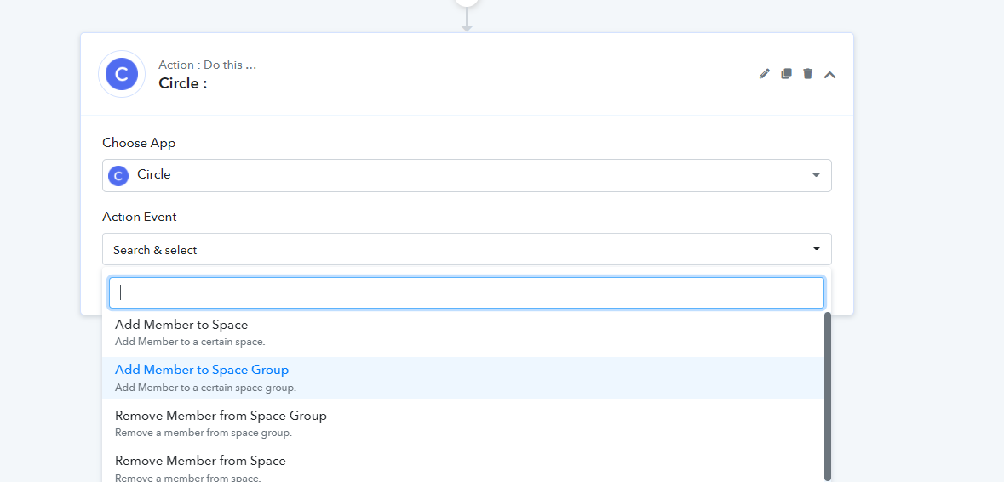Click 'Add Member to a certain space group.' description
The width and height of the screenshot is (1004, 482).
click(x=205, y=388)
